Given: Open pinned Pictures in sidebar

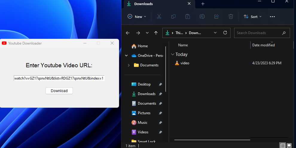Looking at the screenshot, I should pyautogui.click(x=141, y=113).
